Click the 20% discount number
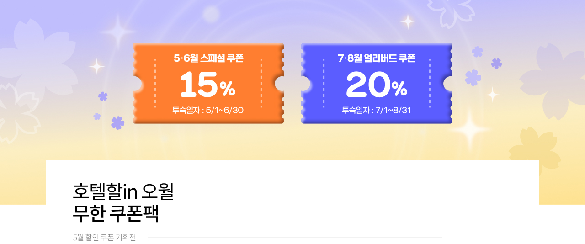Viewport: 585px width, 244px height. point(377,85)
